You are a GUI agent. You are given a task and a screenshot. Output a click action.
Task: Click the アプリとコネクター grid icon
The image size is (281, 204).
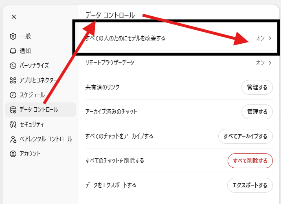tap(13, 80)
